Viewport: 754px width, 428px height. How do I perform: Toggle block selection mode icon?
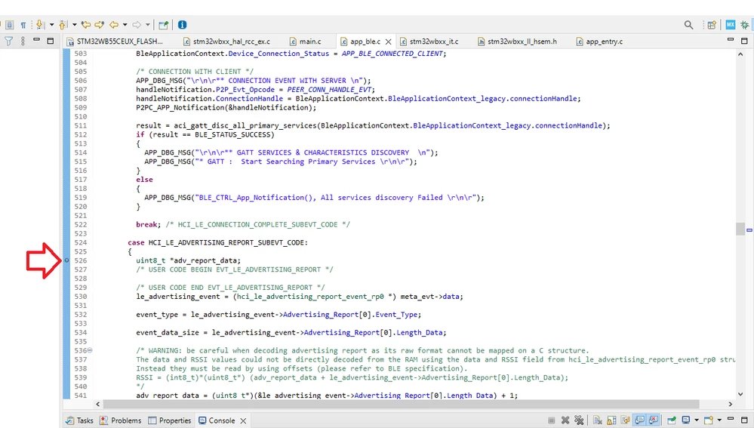pyautogui.click(x=9, y=24)
